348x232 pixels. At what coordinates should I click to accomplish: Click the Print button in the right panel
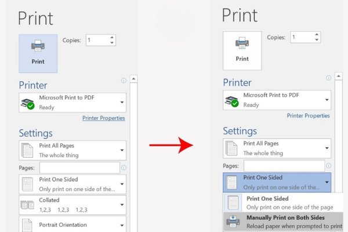242,50
